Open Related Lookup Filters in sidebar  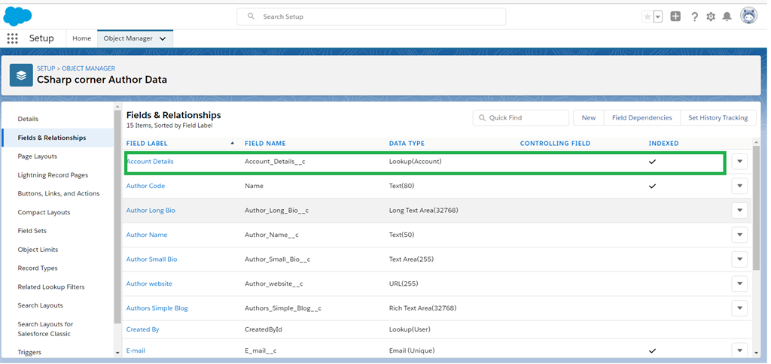tap(51, 287)
